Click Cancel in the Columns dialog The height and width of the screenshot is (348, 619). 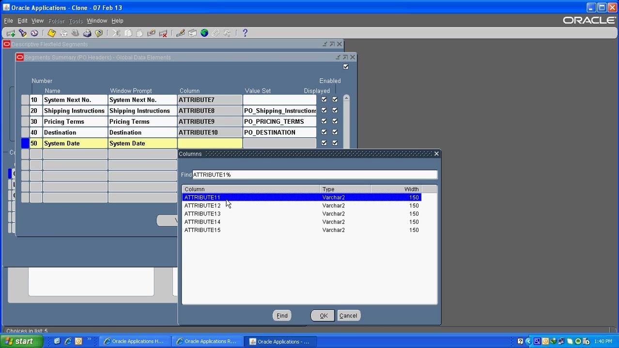[x=348, y=316]
